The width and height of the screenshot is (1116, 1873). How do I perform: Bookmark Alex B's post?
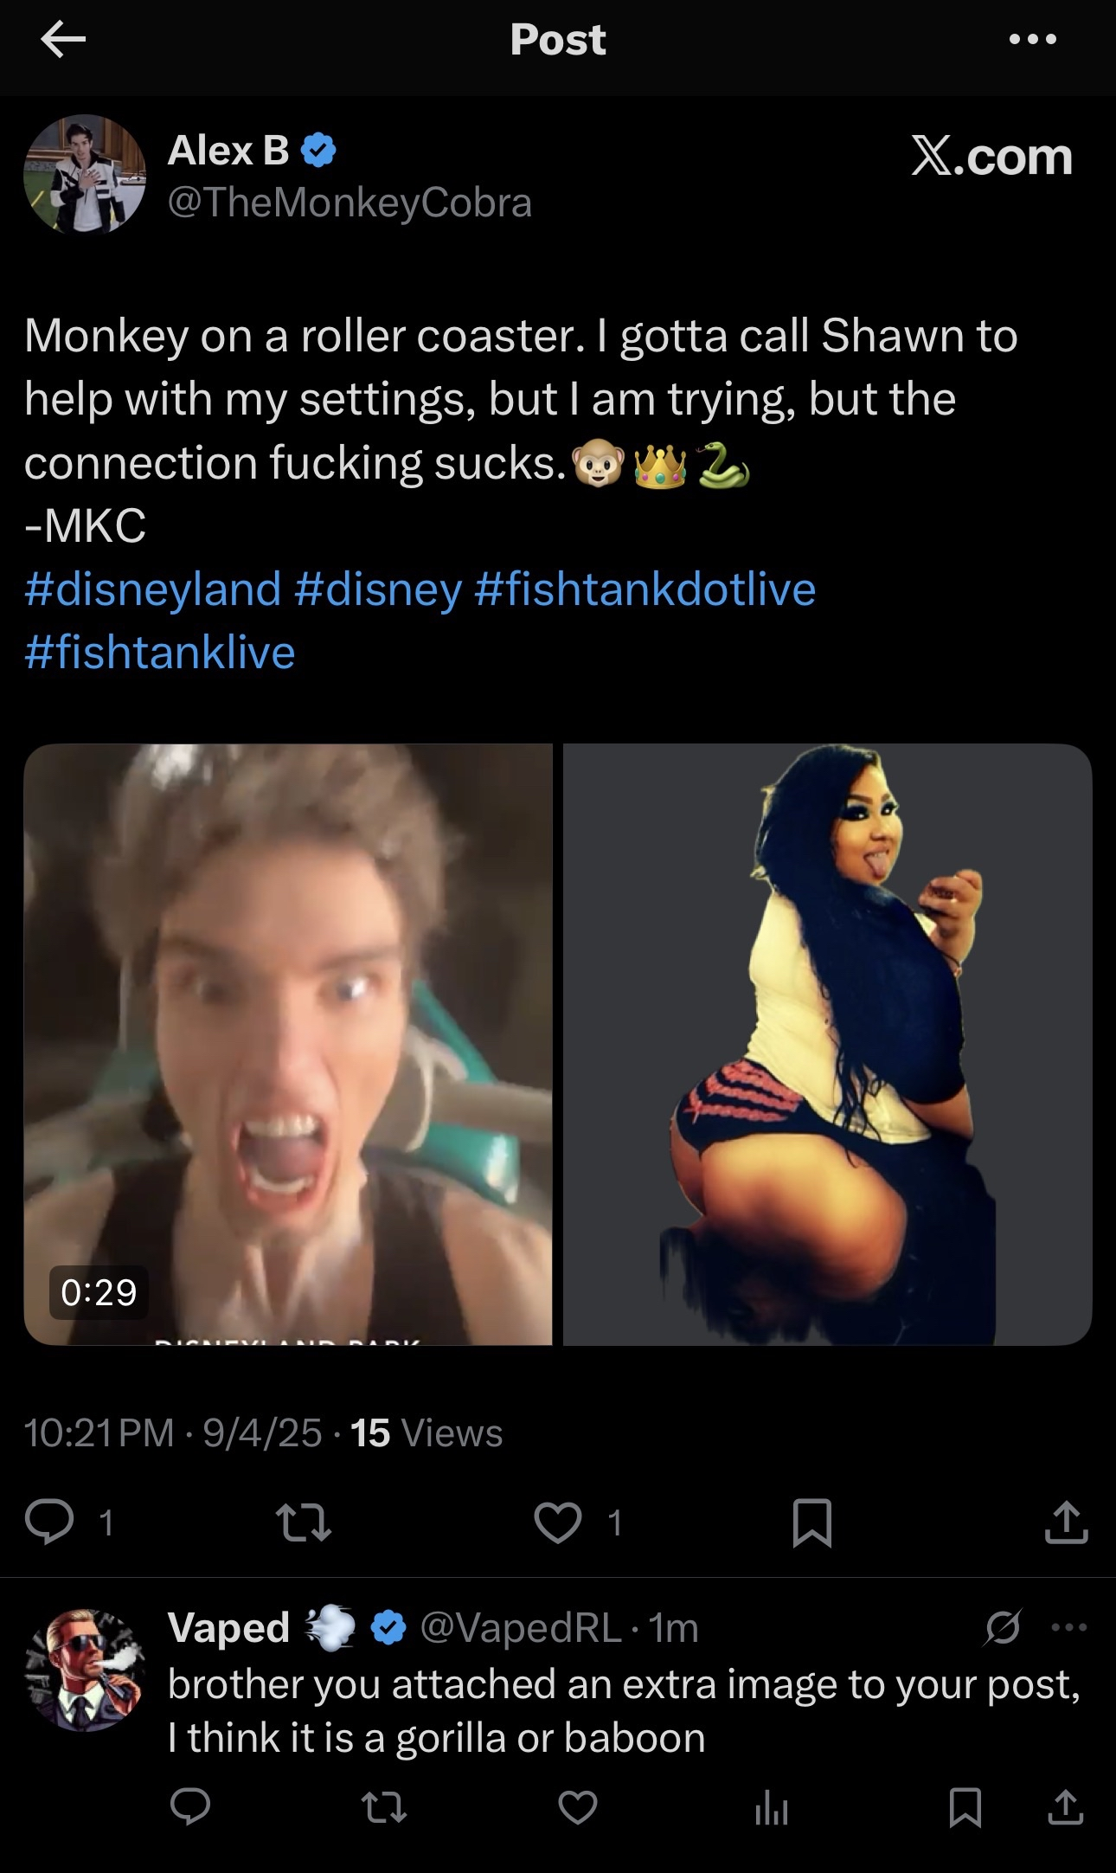click(812, 1522)
